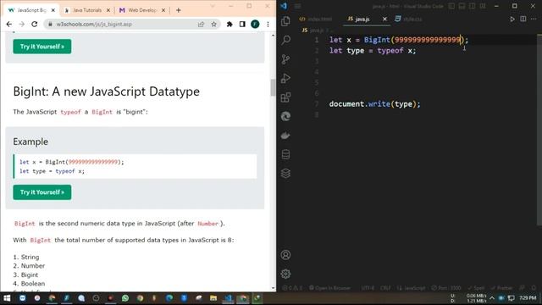
Task: Click the errors and warnings status item
Action: click(x=292, y=288)
